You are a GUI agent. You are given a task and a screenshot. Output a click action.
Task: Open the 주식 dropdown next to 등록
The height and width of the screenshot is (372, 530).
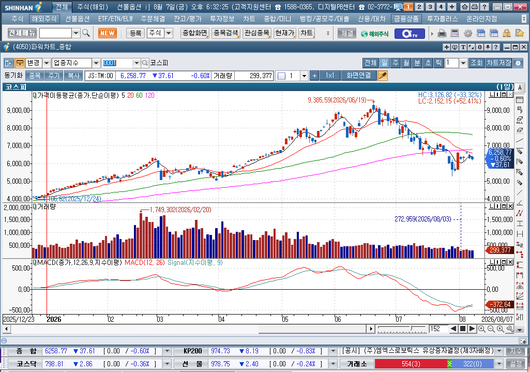click(x=169, y=33)
